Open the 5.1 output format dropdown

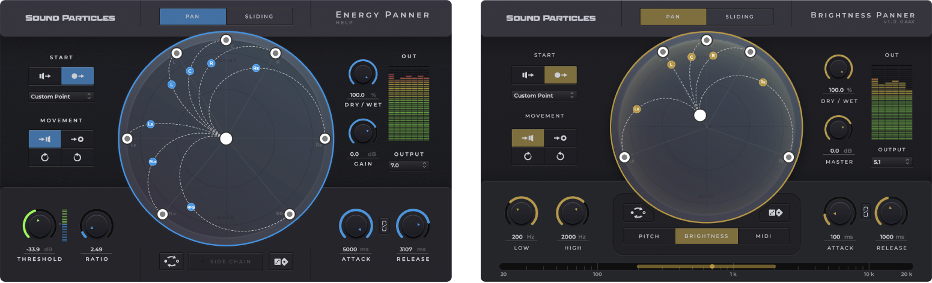click(891, 162)
